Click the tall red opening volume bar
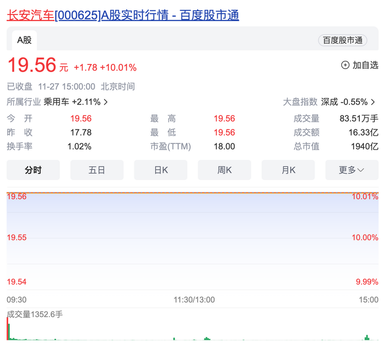The height and width of the screenshot is (347, 383). (8, 329)
